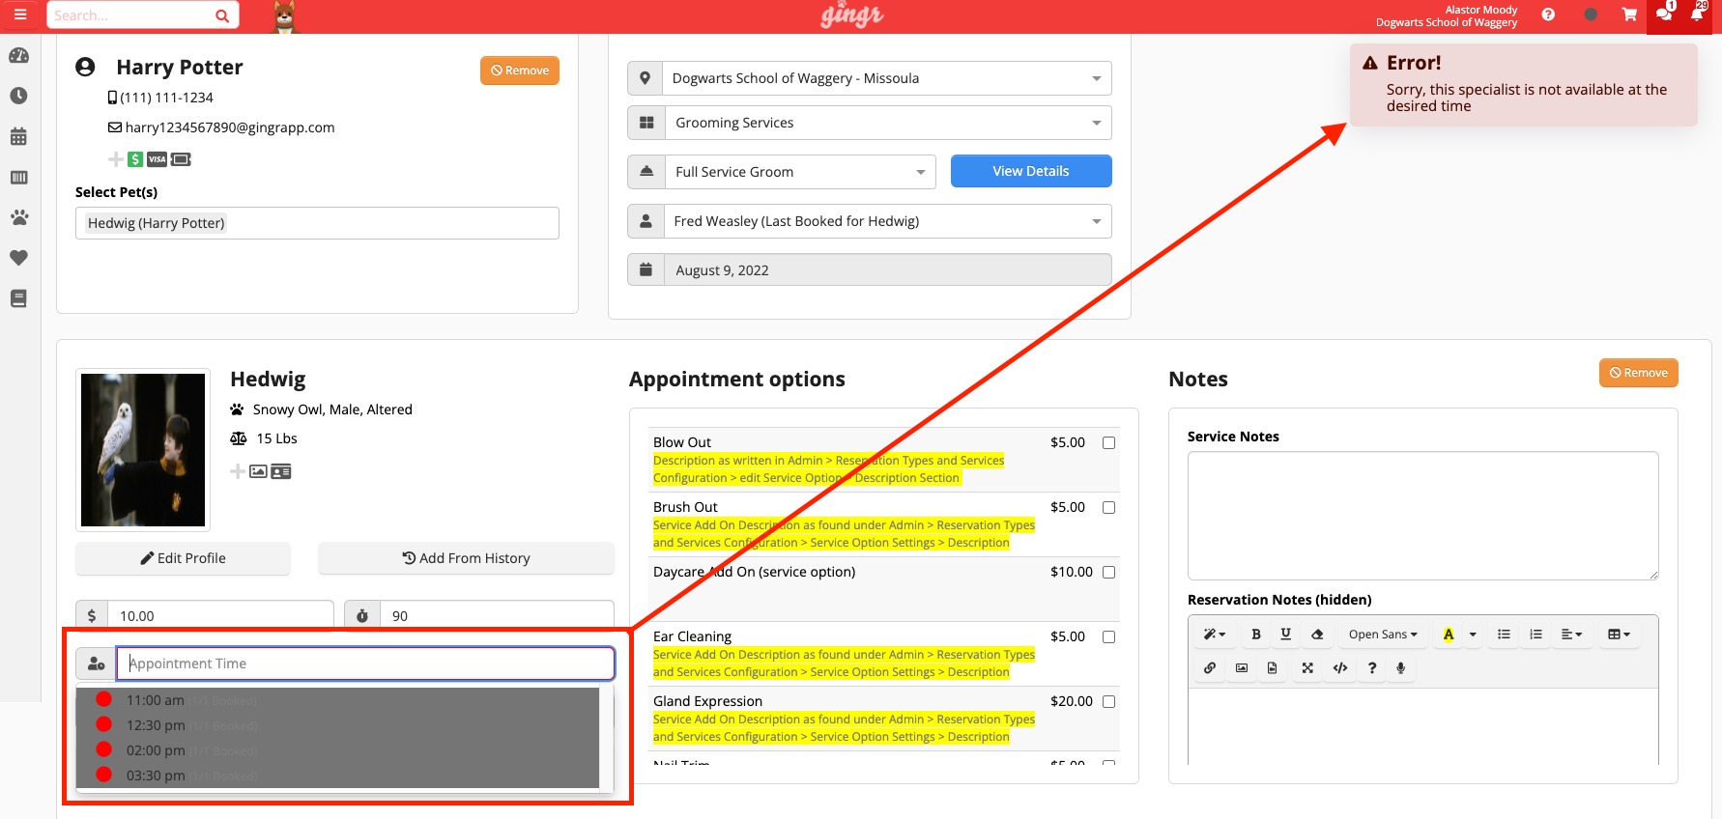1722x819 pixels.
Task: Check the Brush Out add-on
Action: coord(1108,508)
